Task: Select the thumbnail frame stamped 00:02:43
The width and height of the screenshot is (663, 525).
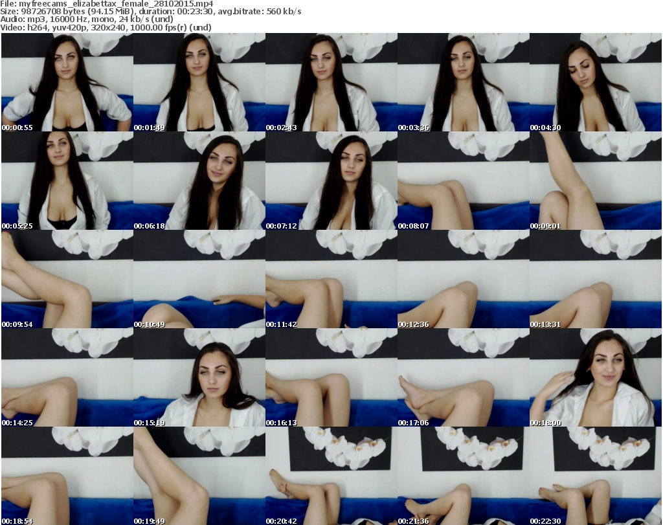Action: 331,82
